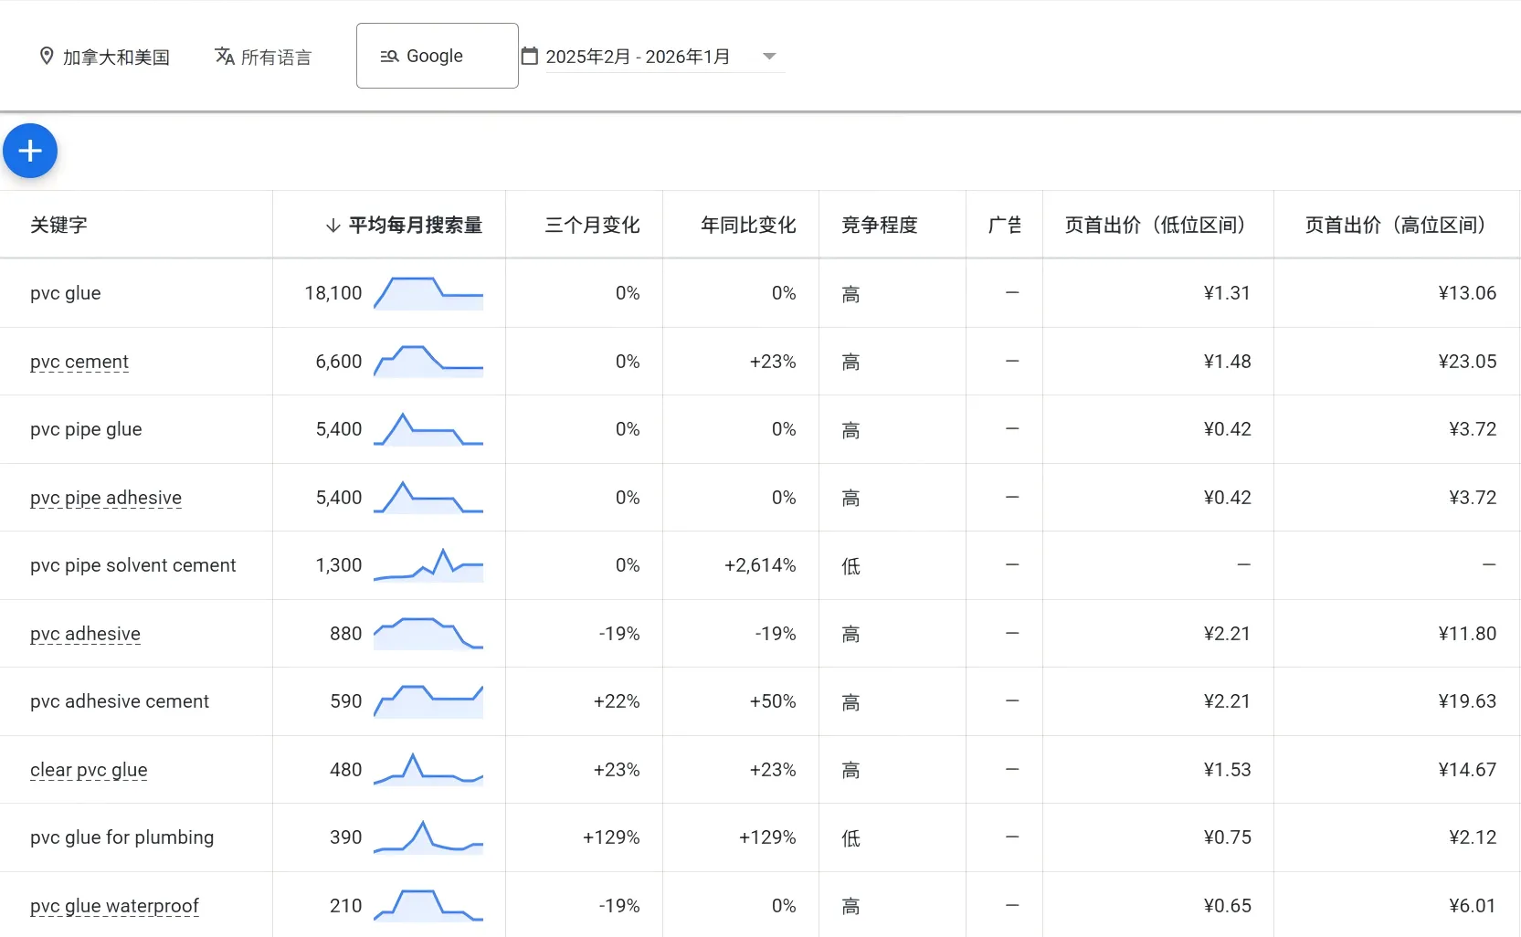Click the pvc pipe adhesive keyword link
This screenshot has height=937, width=1521.
[106, 498]
